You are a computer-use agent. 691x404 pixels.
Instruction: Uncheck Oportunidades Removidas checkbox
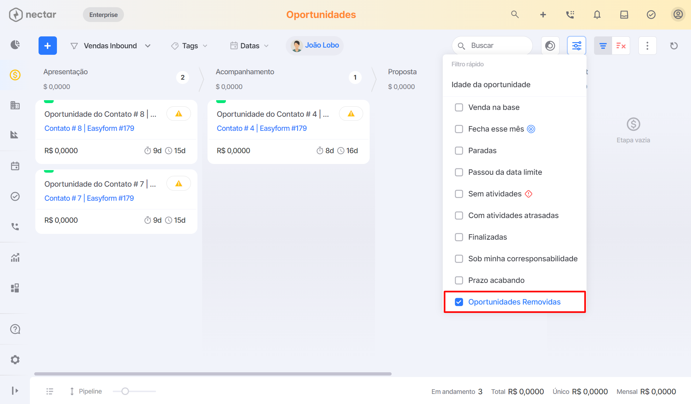(459, 302)
